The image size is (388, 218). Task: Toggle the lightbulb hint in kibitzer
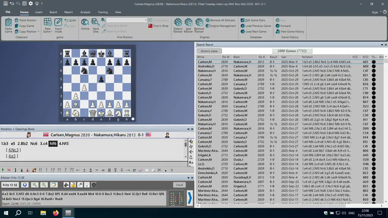point(86,185)
